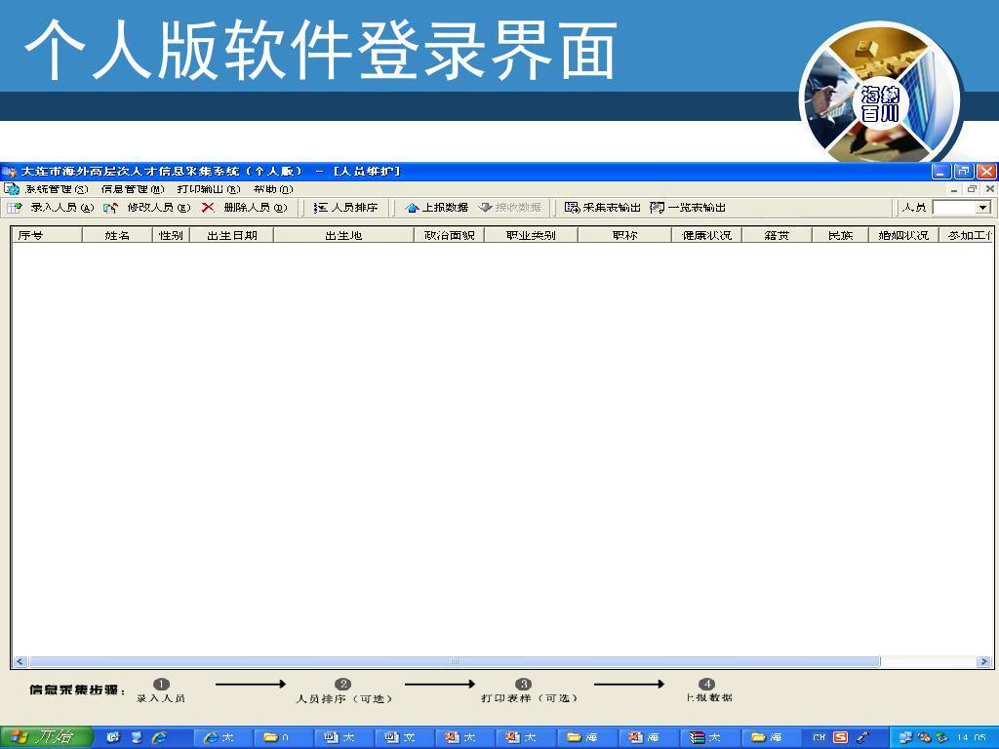
Task: Click the Sogou input method tray icon
Action: tap(840, 737)
